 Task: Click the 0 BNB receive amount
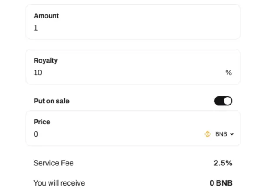pos(221,183)
